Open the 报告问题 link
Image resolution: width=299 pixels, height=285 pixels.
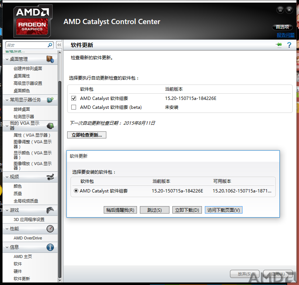285,35
